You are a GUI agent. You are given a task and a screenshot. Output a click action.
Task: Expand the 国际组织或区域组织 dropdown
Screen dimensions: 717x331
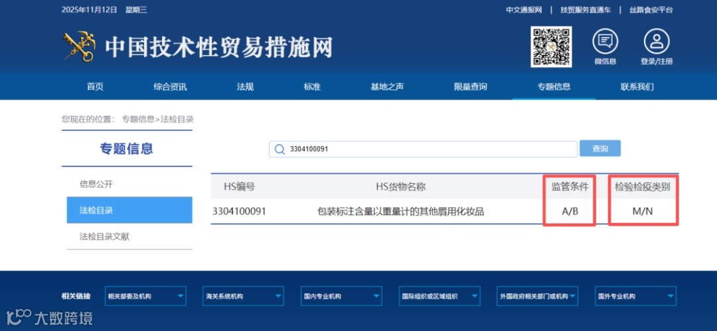pyautogui.click(x=439, y=297)
